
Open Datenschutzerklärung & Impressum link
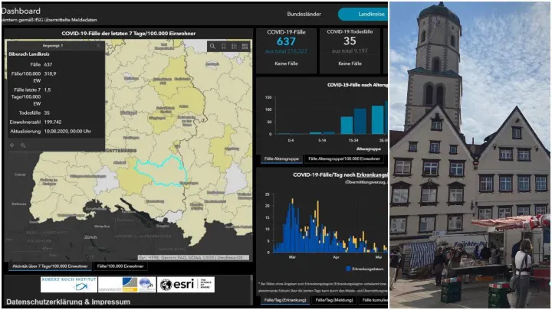[x=67, y=302]
